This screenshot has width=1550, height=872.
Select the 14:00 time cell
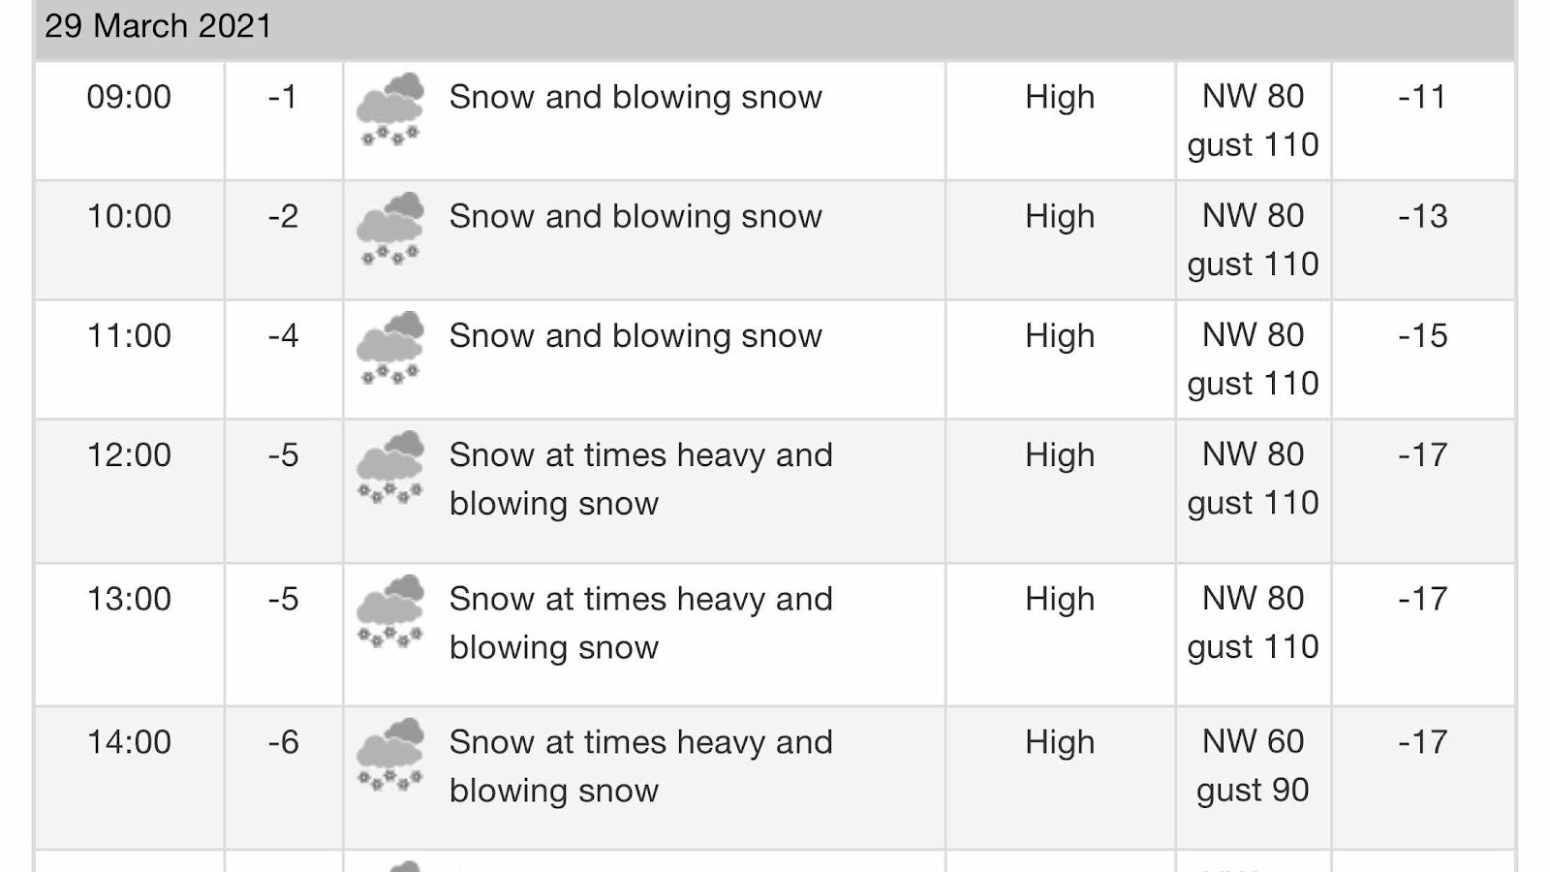tap(129, 778)
